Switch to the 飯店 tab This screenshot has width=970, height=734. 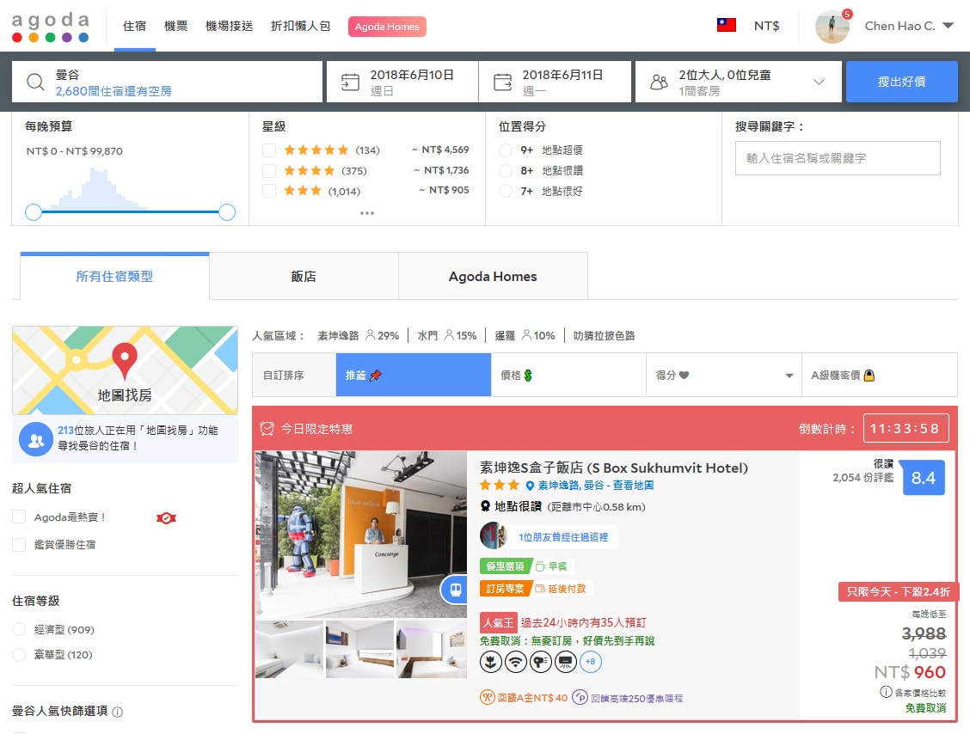coord(304,277)
